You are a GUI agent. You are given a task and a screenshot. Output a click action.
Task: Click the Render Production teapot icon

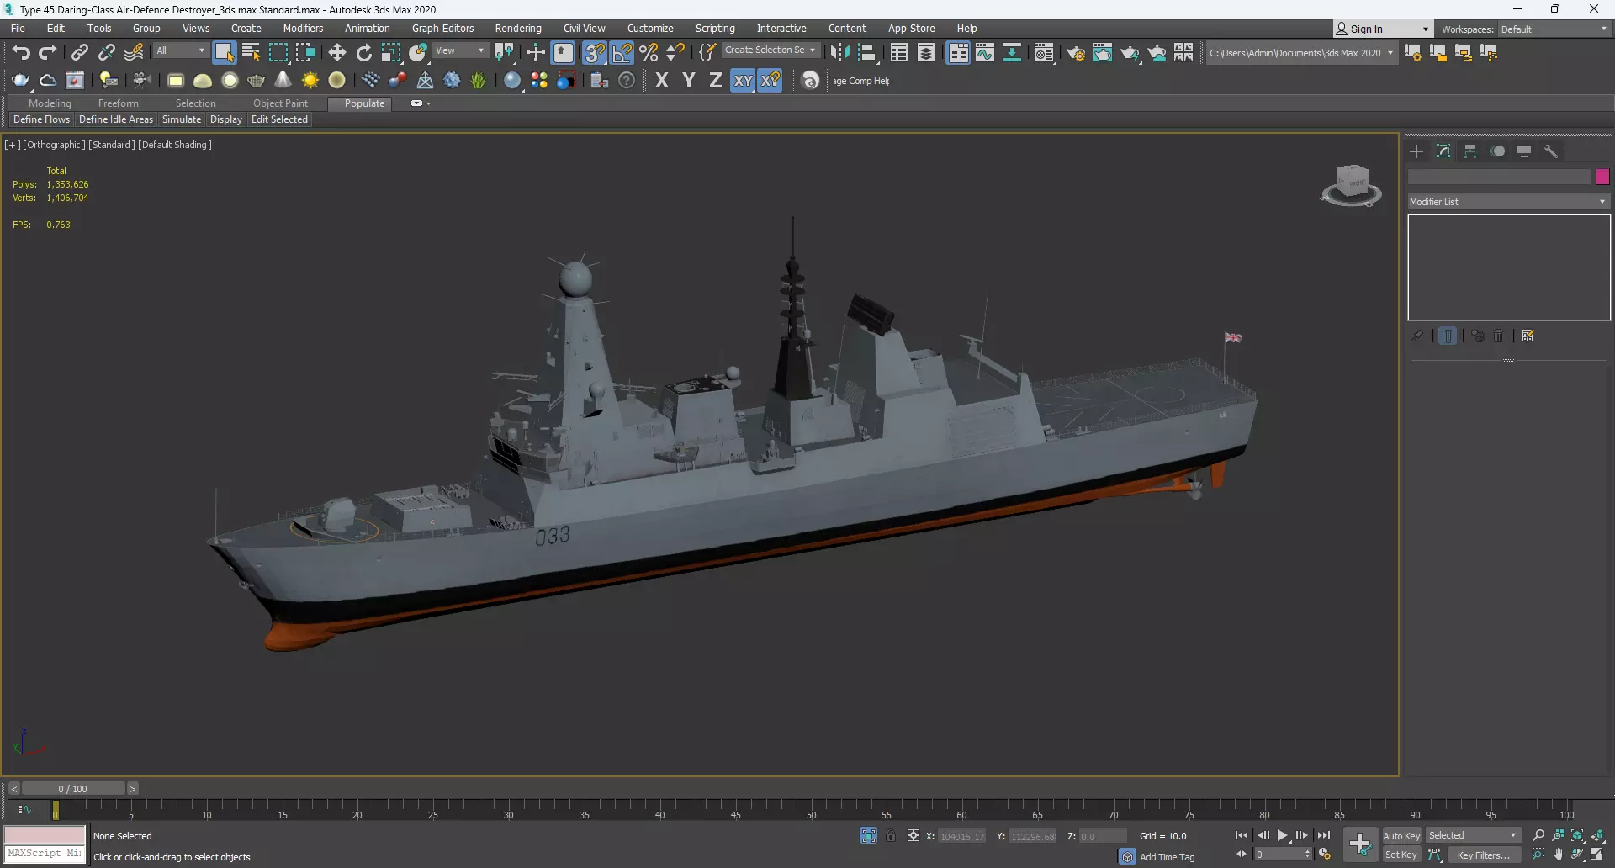(x=1130, y=53)
